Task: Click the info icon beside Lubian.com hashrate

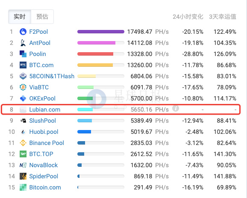Action: click(x=176, y=108)
